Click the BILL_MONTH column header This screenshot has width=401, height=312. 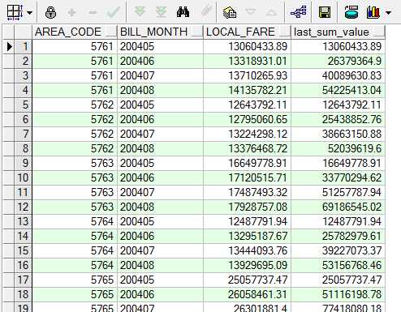click(160, 32)
